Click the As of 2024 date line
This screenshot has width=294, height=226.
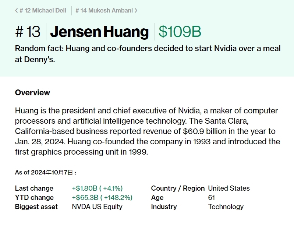click(46, 172)
